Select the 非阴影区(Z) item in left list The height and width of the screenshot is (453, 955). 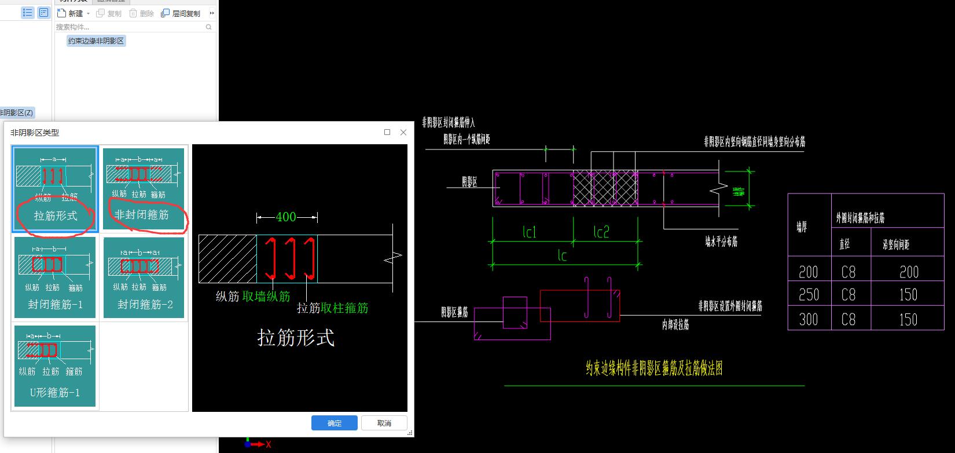point(17,112)
